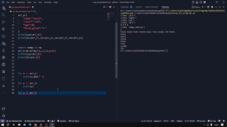Open the Terminal menu
This screenshot has height=127, width=227.
pos(48,2)
